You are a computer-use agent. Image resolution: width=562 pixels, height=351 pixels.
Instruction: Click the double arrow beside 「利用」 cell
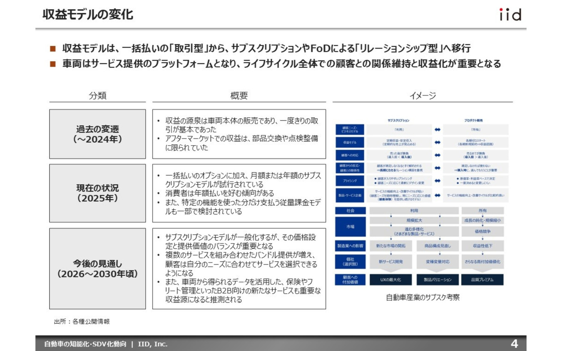tap(437, 130)
